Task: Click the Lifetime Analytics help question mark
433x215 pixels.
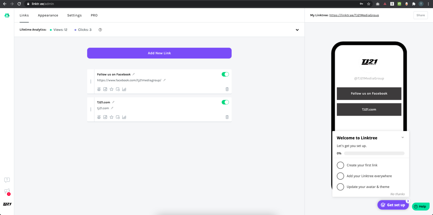Action: click(100, 30)
